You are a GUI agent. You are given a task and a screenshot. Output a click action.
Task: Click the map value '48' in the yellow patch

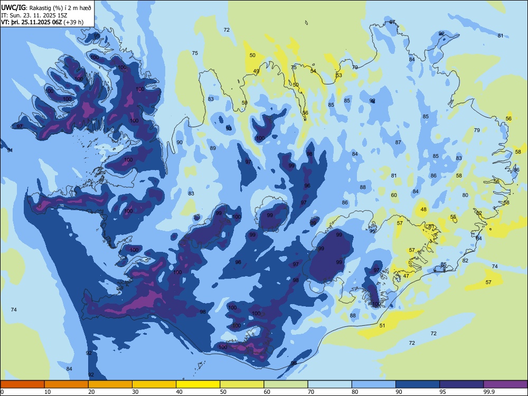(423, 209)
